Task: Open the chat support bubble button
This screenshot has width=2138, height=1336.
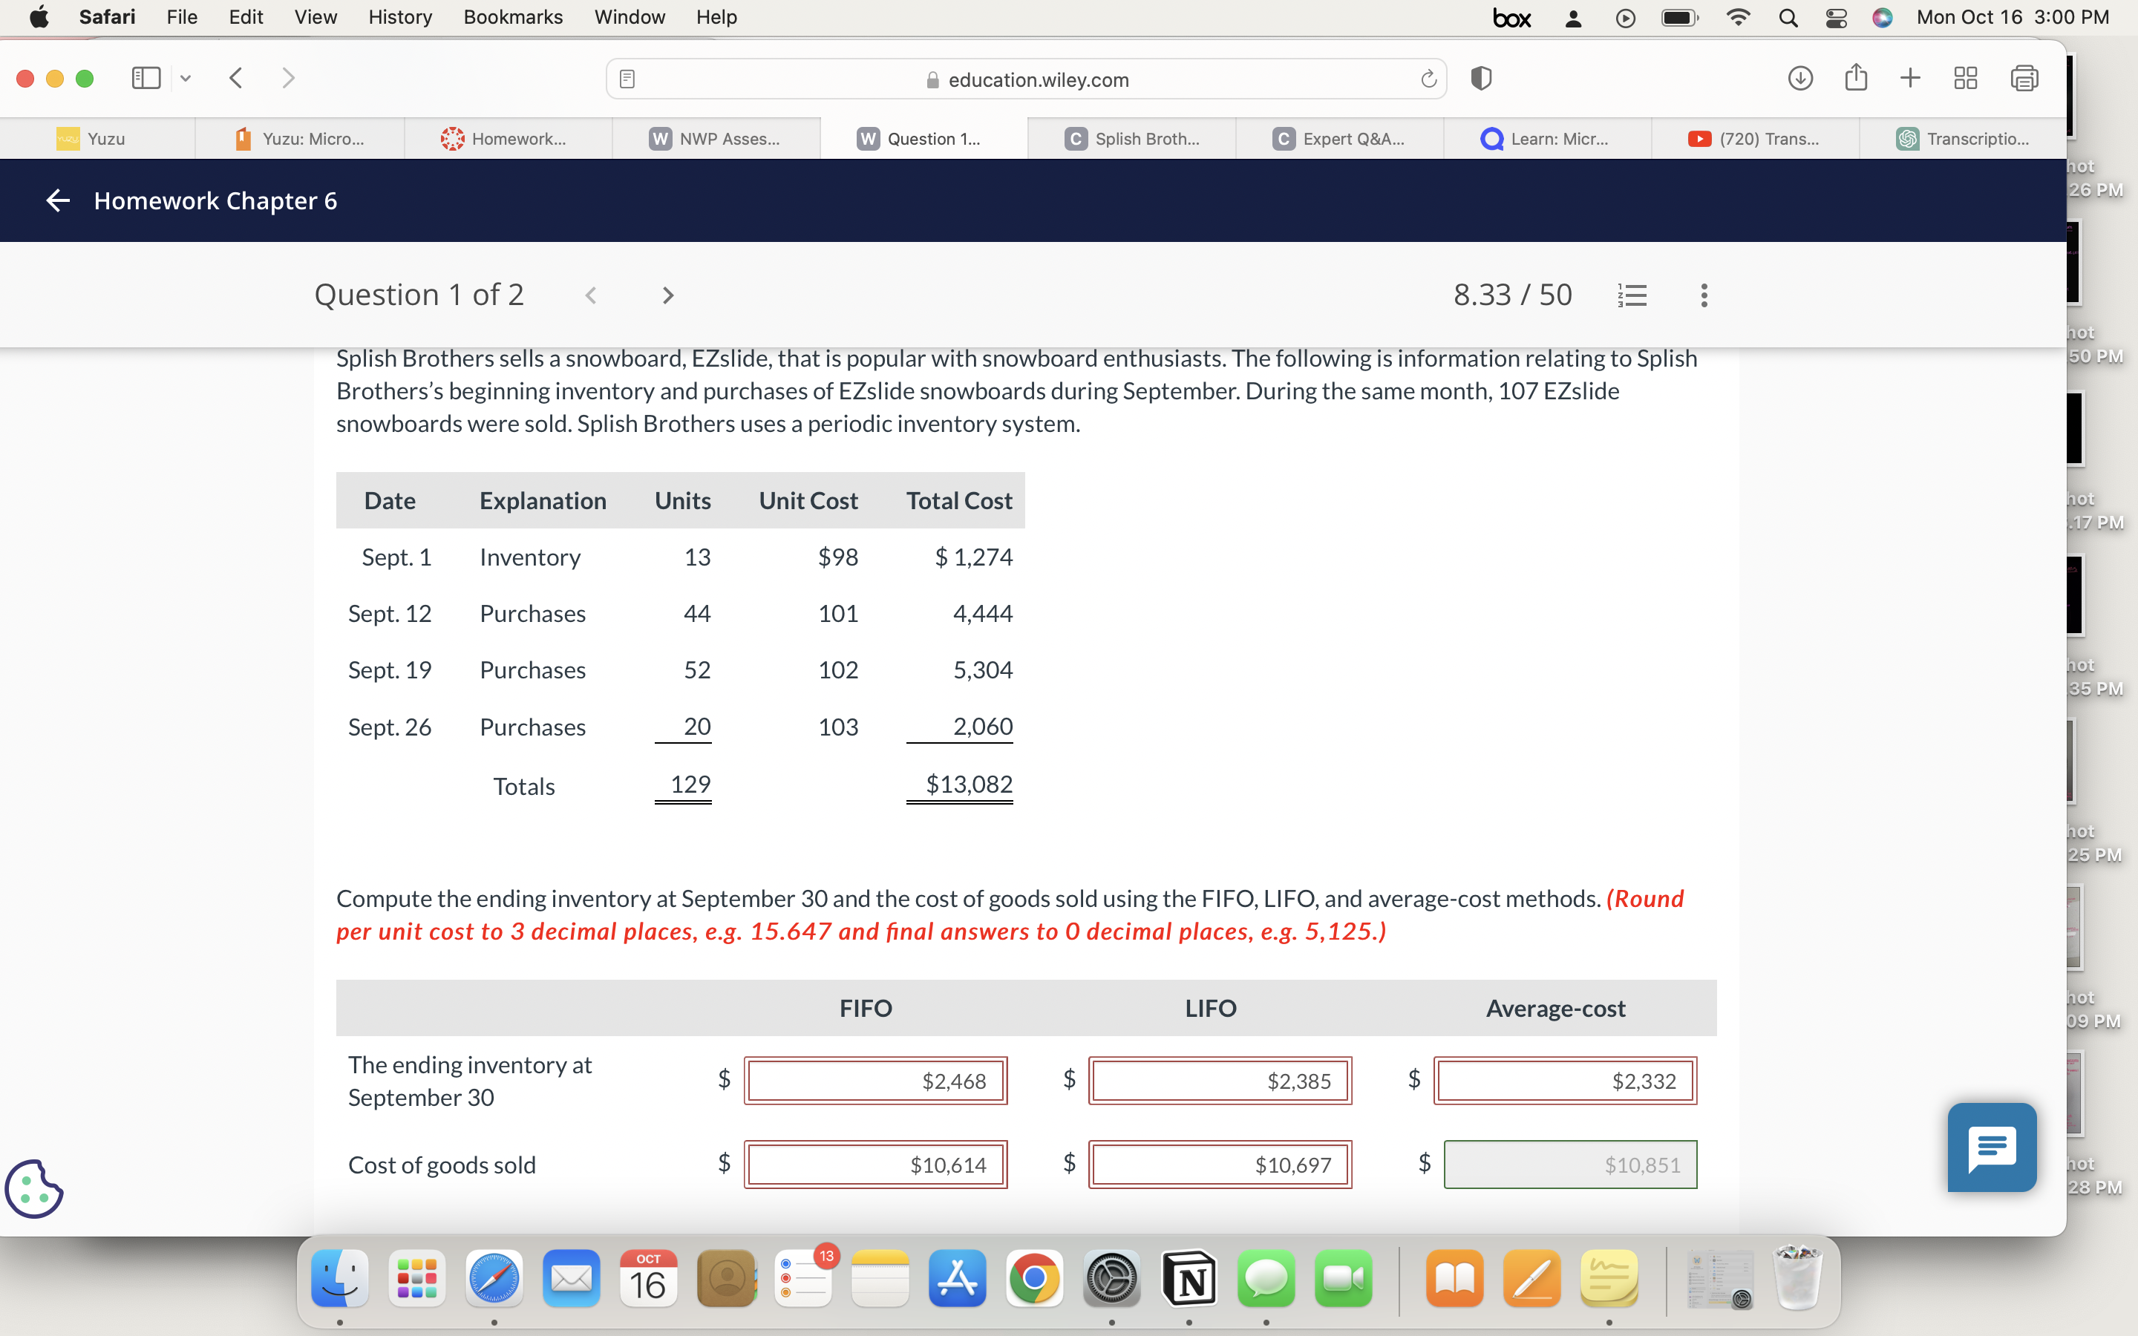Action: click(1991, 1146)
